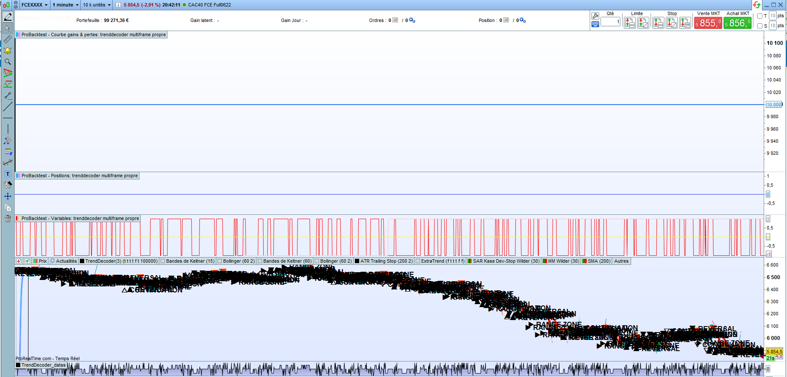The image size is (787, 377).
Task: Click the S points input field
Action: [773, 26]
